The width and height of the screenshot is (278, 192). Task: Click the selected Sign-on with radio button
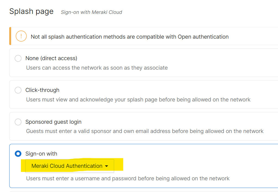pyautogui.click(x=18, y=154)
